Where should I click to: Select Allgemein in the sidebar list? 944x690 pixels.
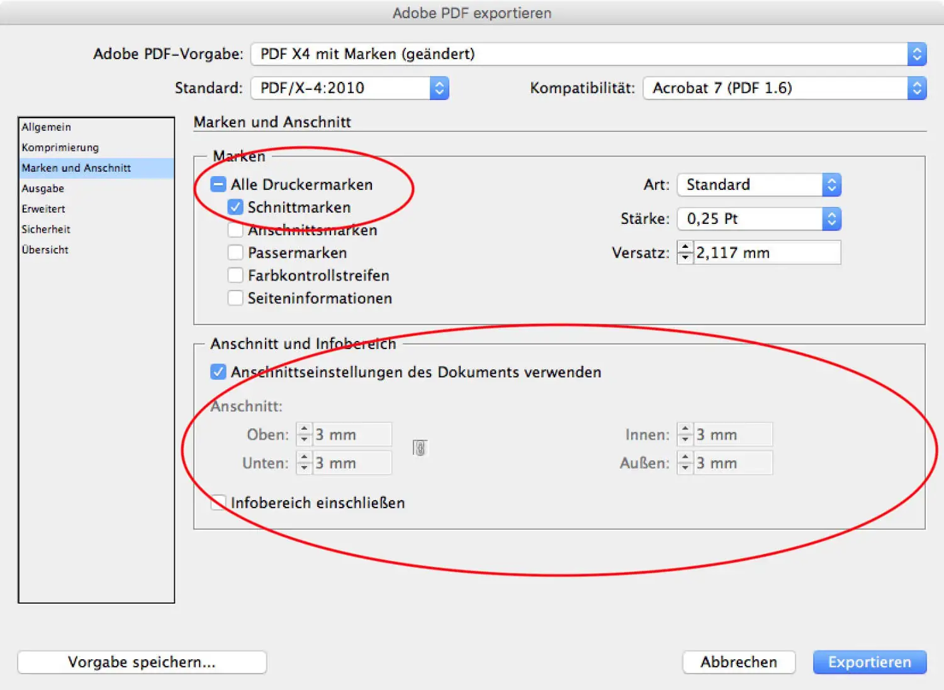click(47, 127)
